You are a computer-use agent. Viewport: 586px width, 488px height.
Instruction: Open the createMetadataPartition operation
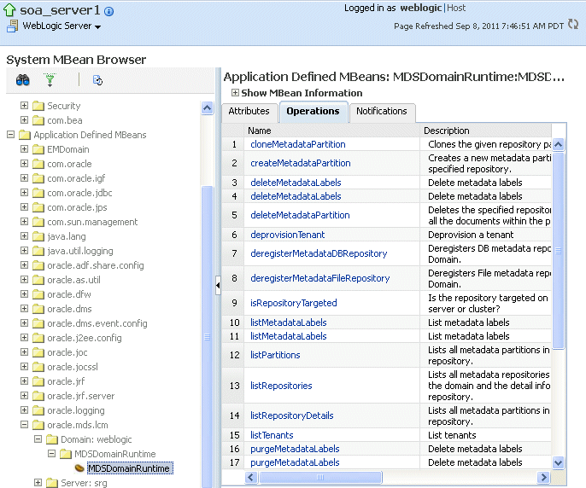click(301, 163)
